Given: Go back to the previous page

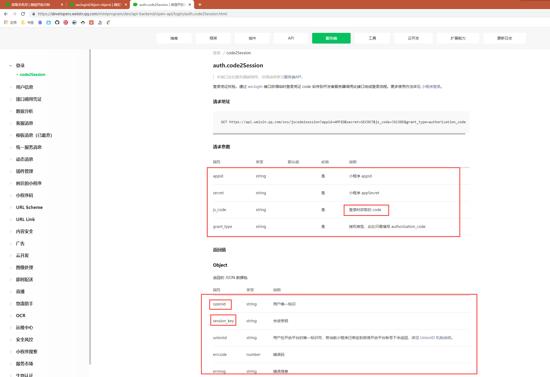Looking at the screenshot, I should tap(6, 14).
